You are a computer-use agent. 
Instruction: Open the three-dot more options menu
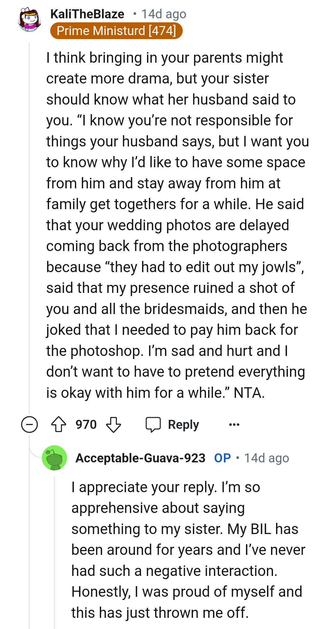coord(234,424)
